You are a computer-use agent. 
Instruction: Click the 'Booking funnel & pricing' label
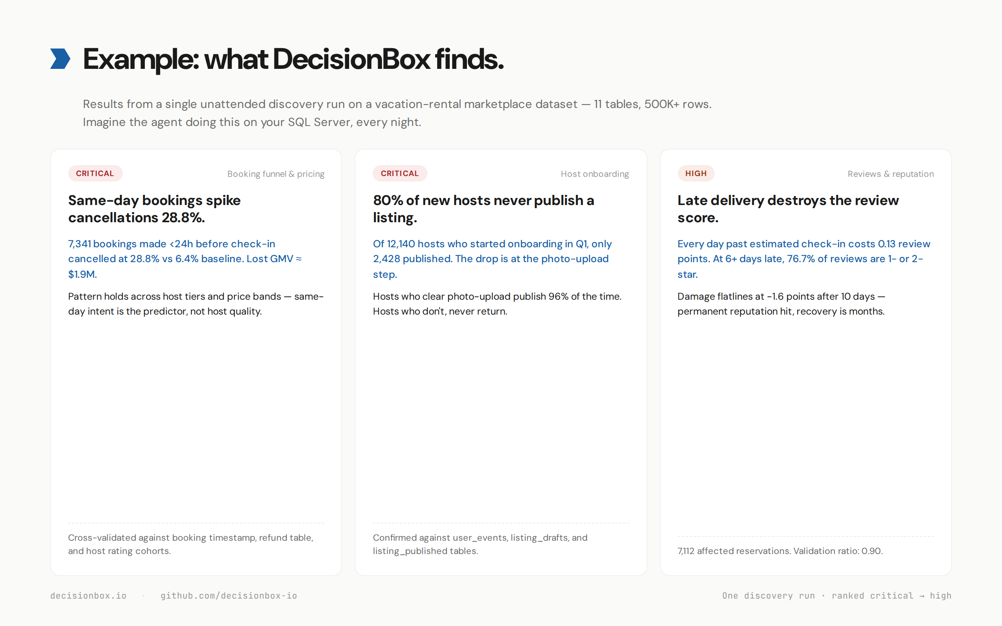click(x=276, y=174)
